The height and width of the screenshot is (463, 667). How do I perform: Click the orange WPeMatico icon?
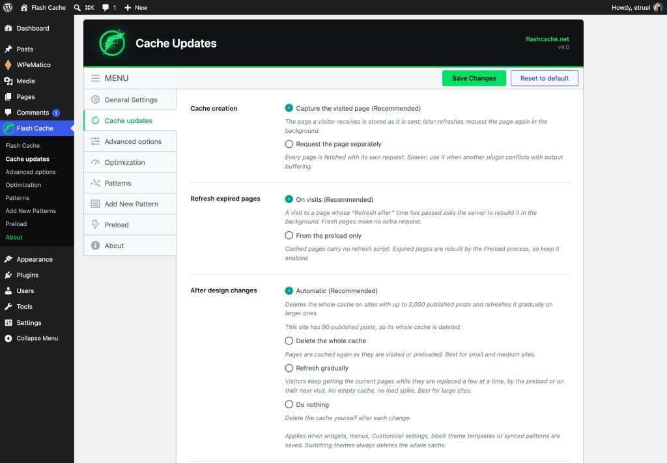[8, 64]
